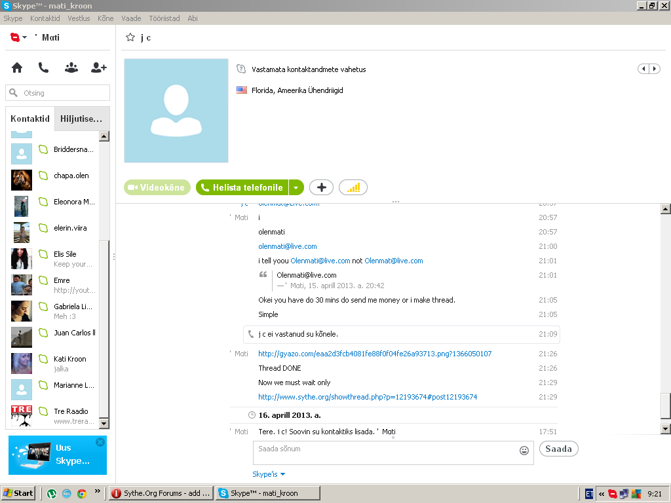Open the Tööriistad menu
Screen dimensions: 671x503
pos(164,18)
